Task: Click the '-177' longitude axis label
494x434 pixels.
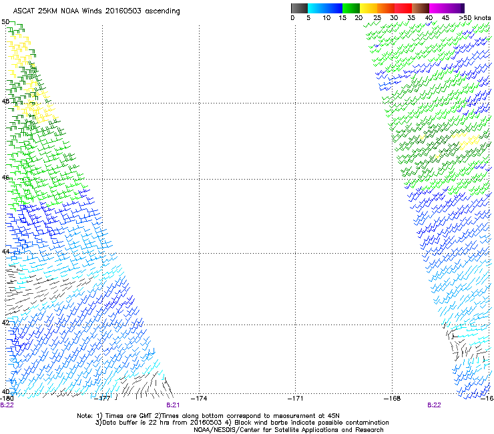Action: click(x=103, y=399)
